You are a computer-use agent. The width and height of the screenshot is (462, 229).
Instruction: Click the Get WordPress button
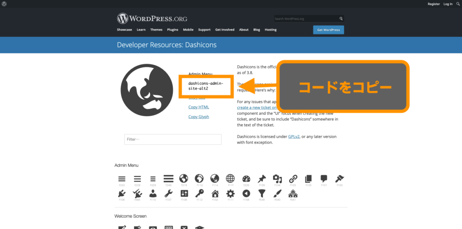pos(328,30)
